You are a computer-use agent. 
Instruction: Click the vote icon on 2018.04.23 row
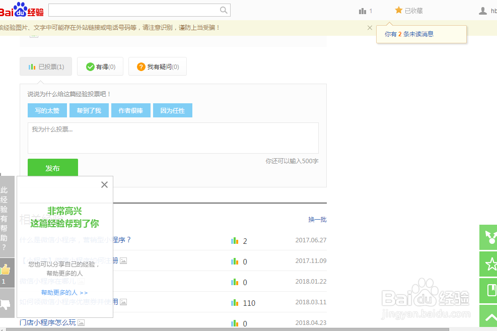click(x=235, y=323)
